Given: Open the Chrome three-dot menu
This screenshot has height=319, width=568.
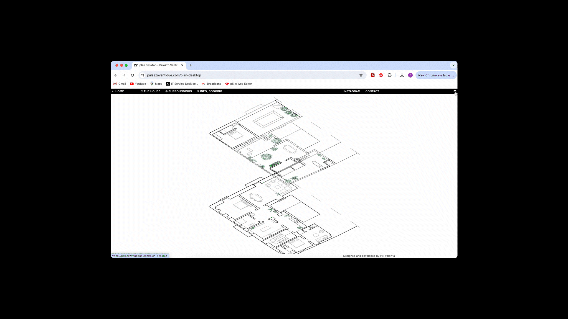Looking at the screenshot, I should click(453, 75).
